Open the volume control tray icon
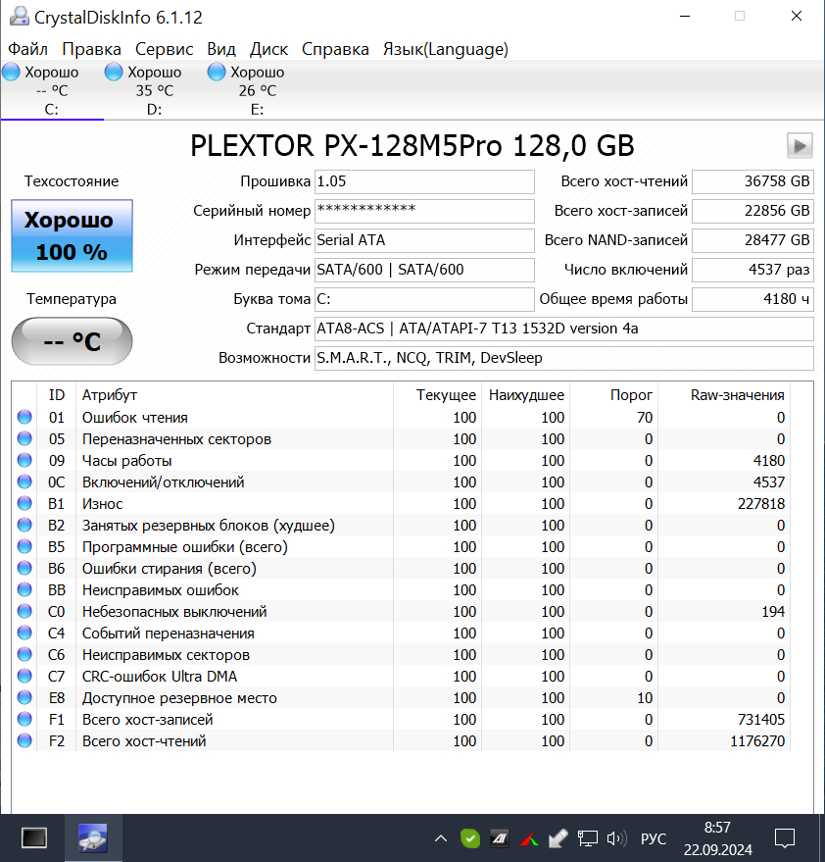This screenshot has height=862, width=825. [616, 838]
